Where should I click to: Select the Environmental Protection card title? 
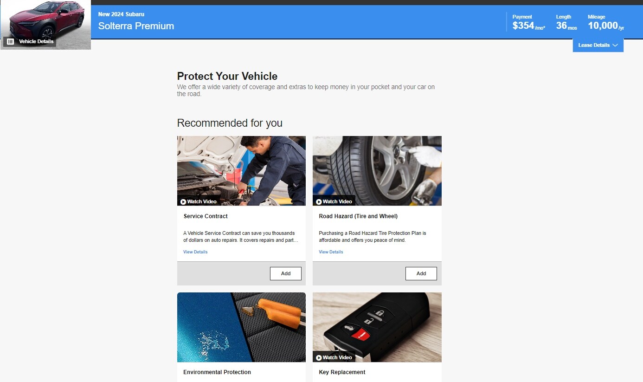point(217,372)
